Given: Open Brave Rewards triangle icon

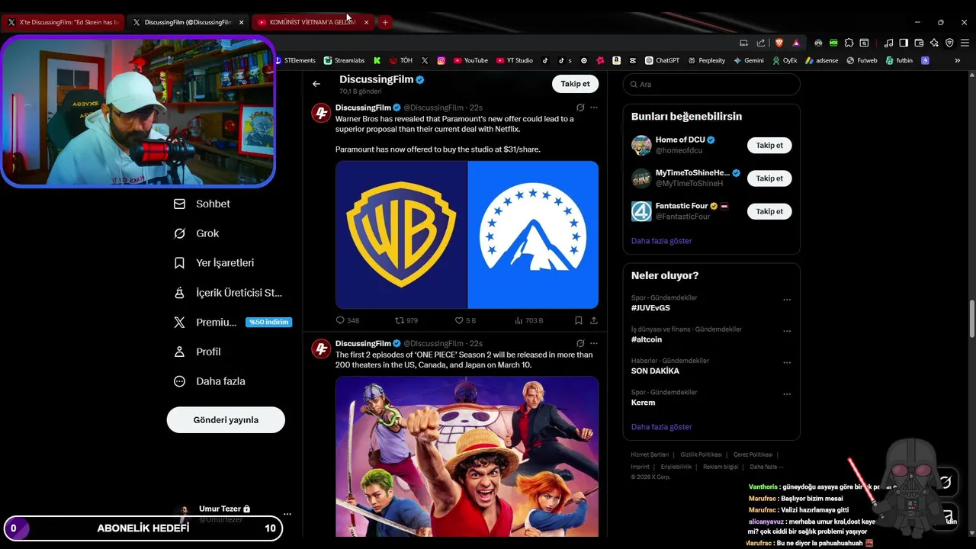Looking at the screenshot, I should [x=796, y=43].
